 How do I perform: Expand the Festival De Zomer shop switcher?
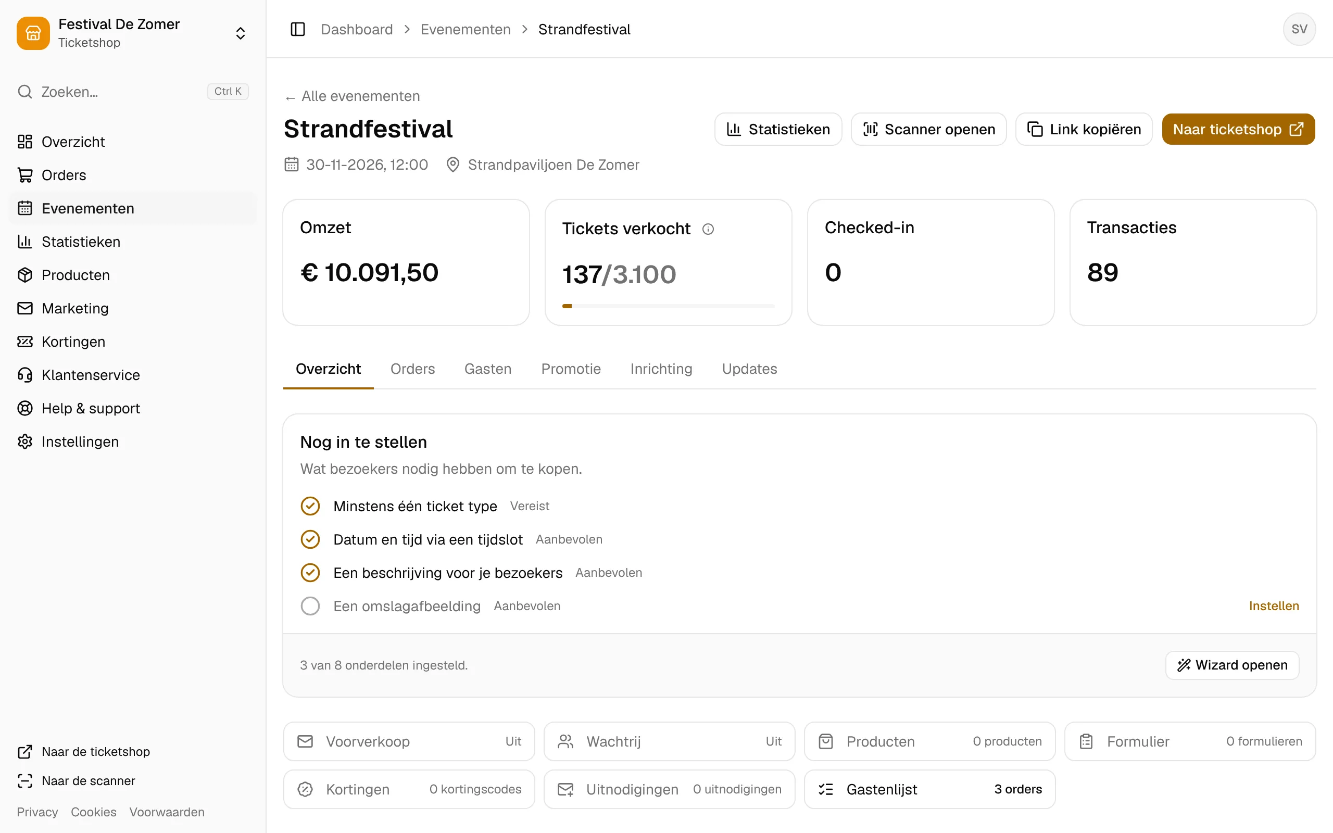pos(240,33)
